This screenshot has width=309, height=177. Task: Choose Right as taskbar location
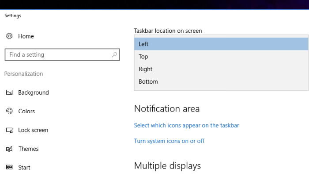coord(221,69)
